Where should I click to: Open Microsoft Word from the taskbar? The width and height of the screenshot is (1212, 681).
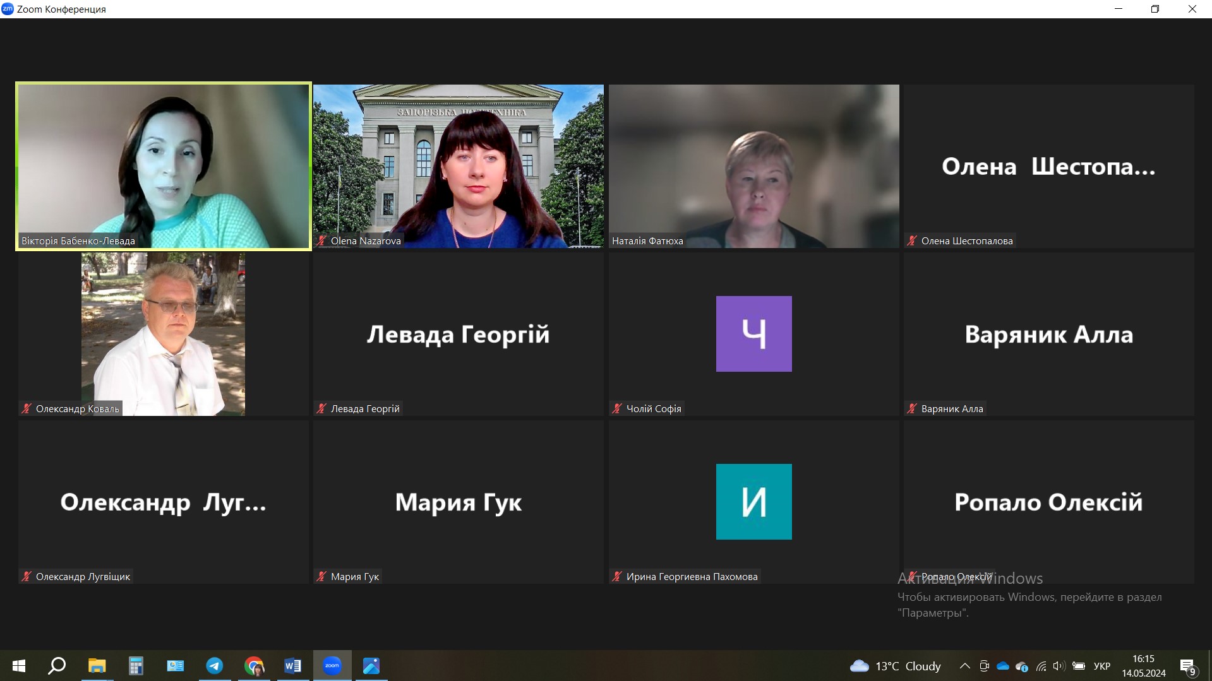(292, 666)
